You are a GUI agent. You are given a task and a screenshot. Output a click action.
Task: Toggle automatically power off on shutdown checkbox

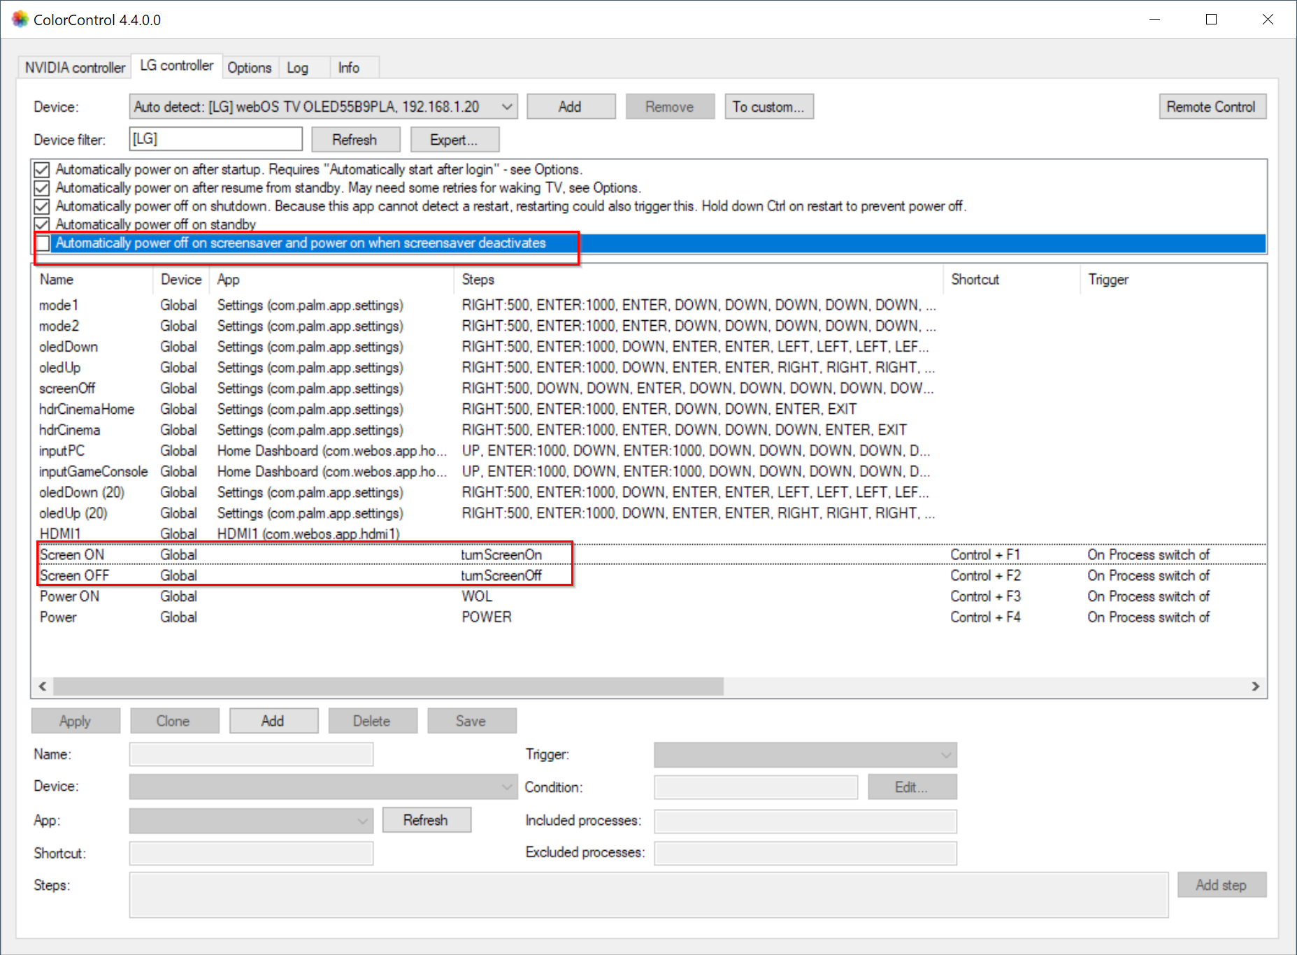click(42, 206)
